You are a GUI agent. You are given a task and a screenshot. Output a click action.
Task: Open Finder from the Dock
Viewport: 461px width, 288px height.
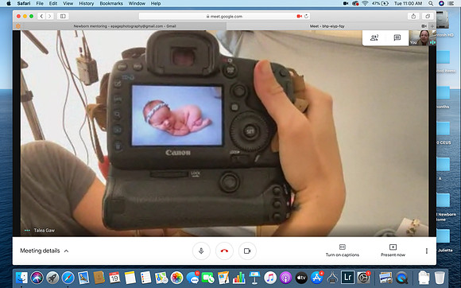[21, 278]
